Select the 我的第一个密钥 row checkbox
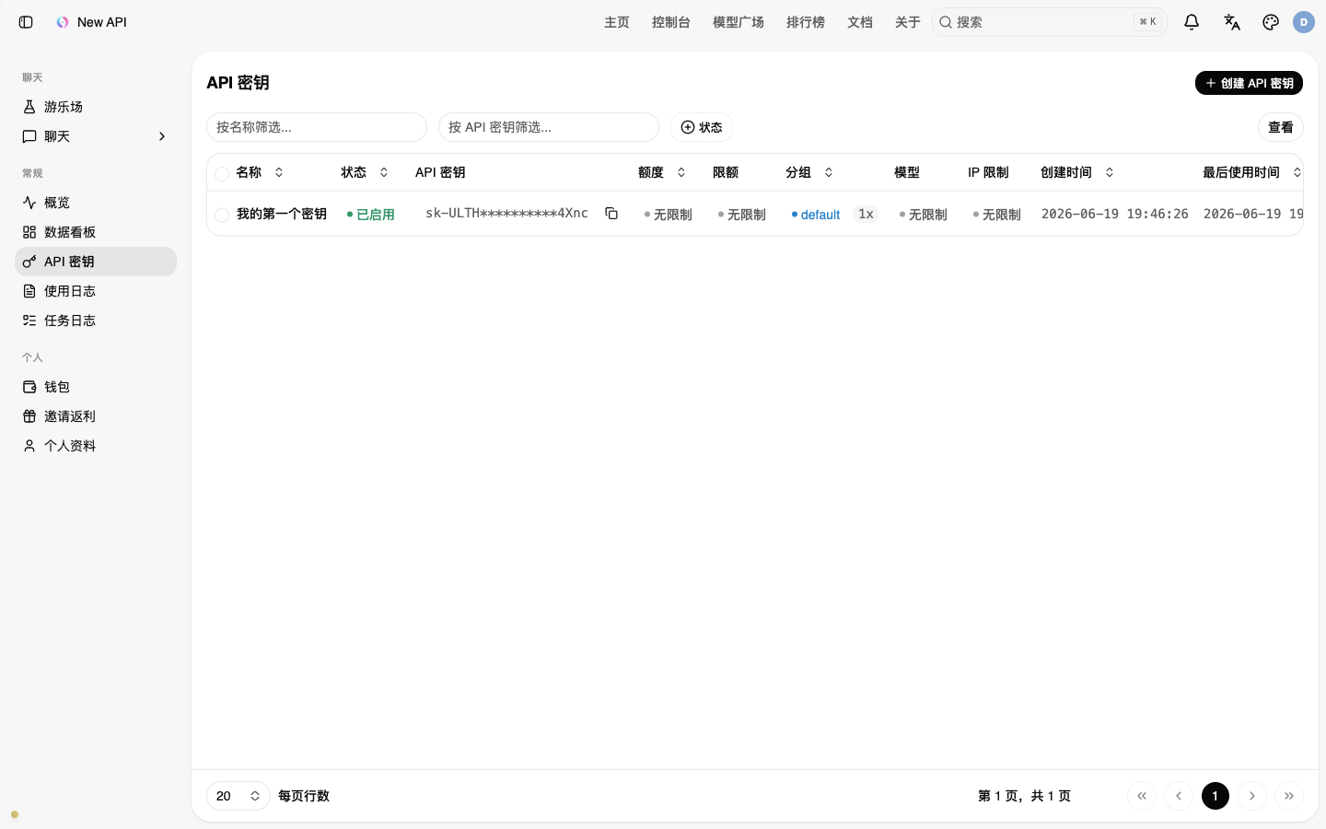Image resolution: width=1326 pixels, height=829 pixels. (222, 215)
